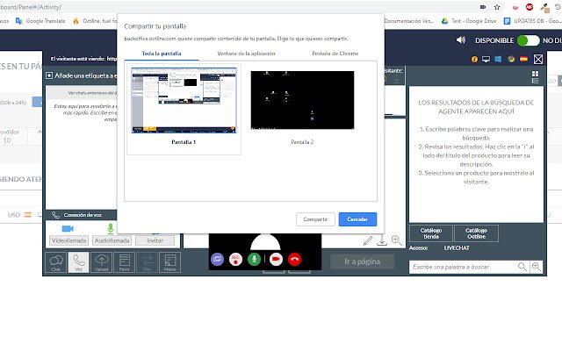Turn off the camera with the red video icon
The height and width of the screenshot is (351, 562).
(x=276, y=259)
